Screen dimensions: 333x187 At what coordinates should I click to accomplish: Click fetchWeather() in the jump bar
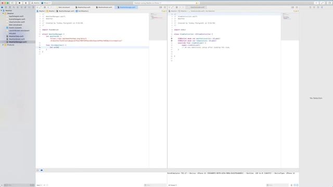coord(82,11)
